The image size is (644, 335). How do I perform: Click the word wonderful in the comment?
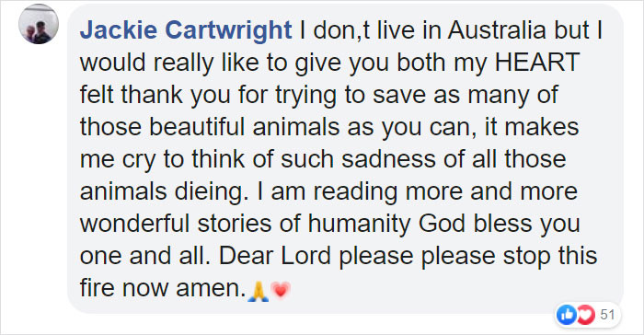pyautogui.click(x=134, y=224)
